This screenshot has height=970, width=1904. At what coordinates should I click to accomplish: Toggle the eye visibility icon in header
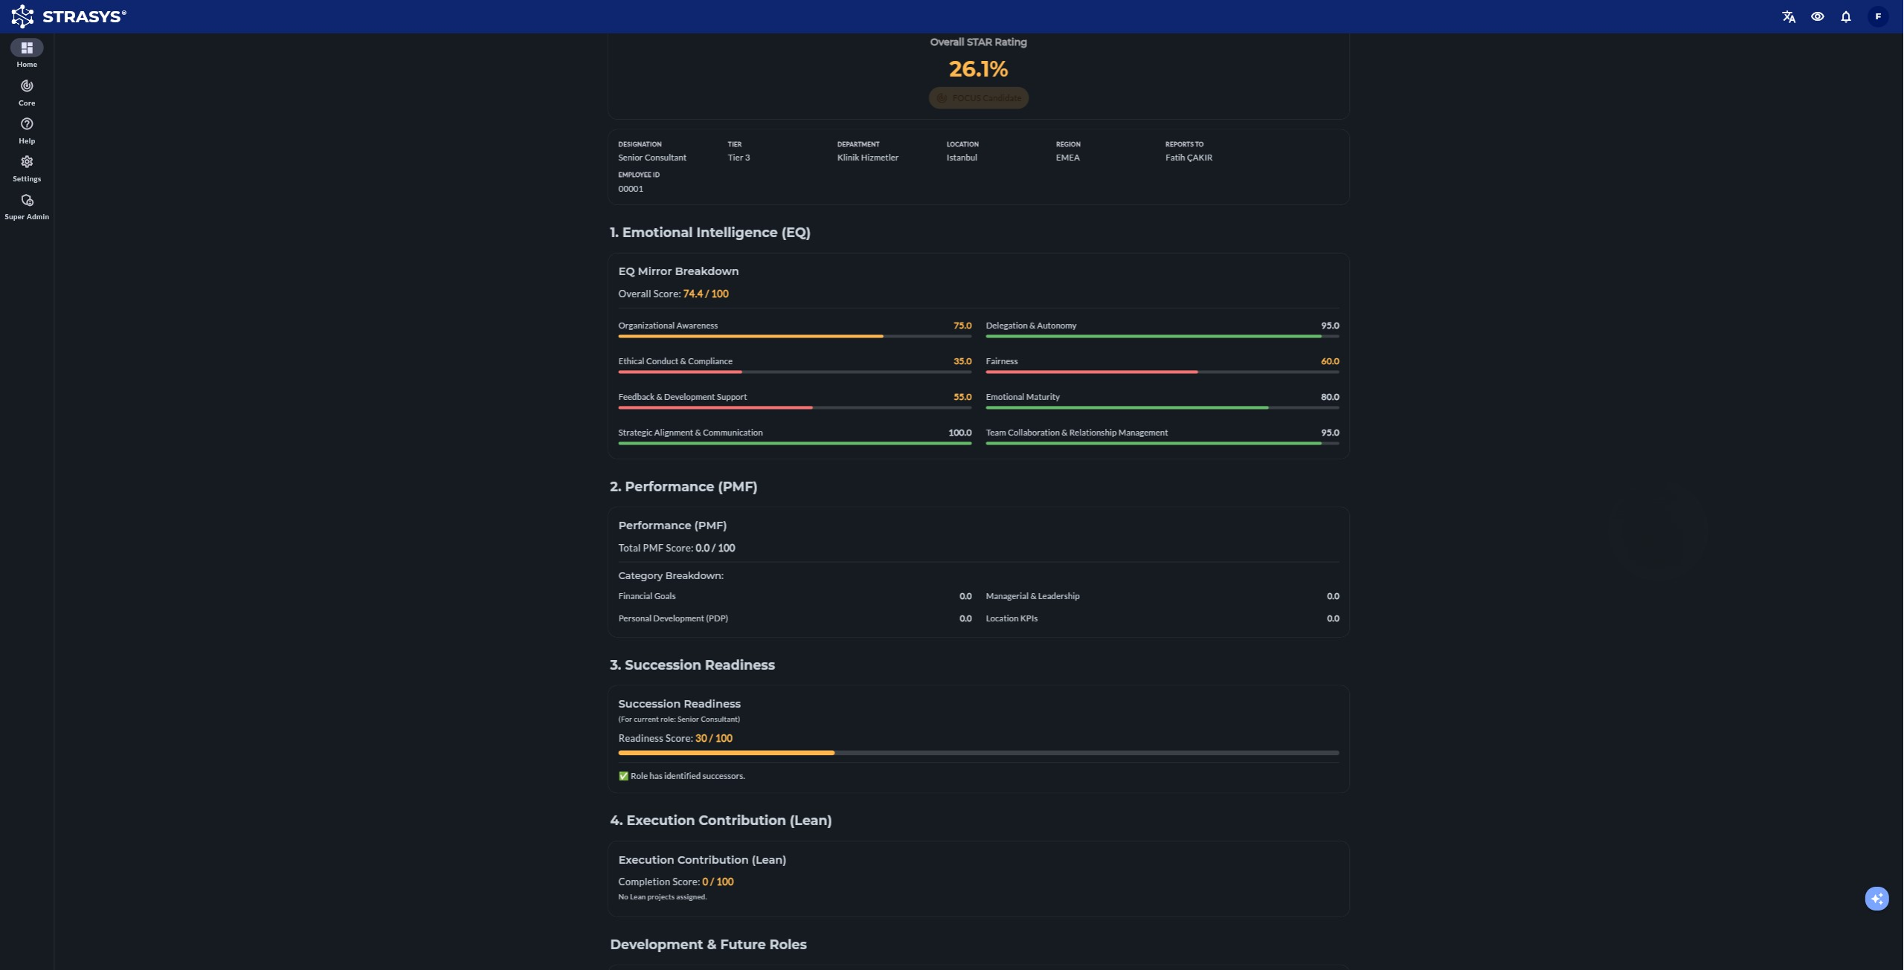pos(1818,16)
